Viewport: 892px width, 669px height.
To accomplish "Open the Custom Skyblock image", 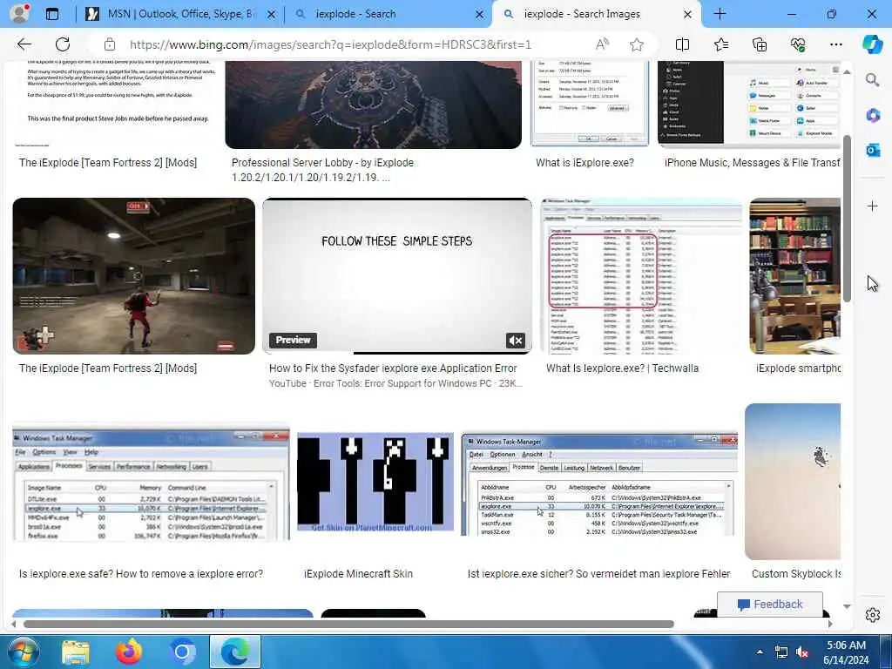I will point(793,481).
